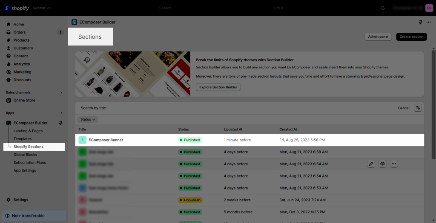Click the Non-transferable badge
This screenshot has height=223, width=436.
click(x=34, y=216)
